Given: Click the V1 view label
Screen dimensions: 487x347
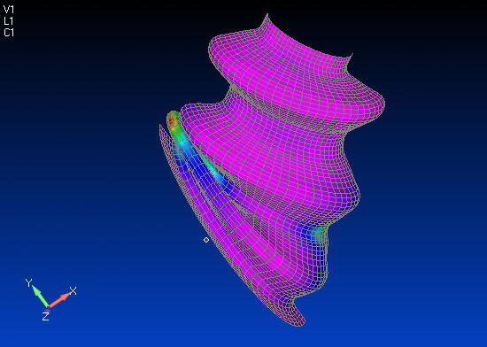Looking at the screenshot, I should [x=9, y=10].
